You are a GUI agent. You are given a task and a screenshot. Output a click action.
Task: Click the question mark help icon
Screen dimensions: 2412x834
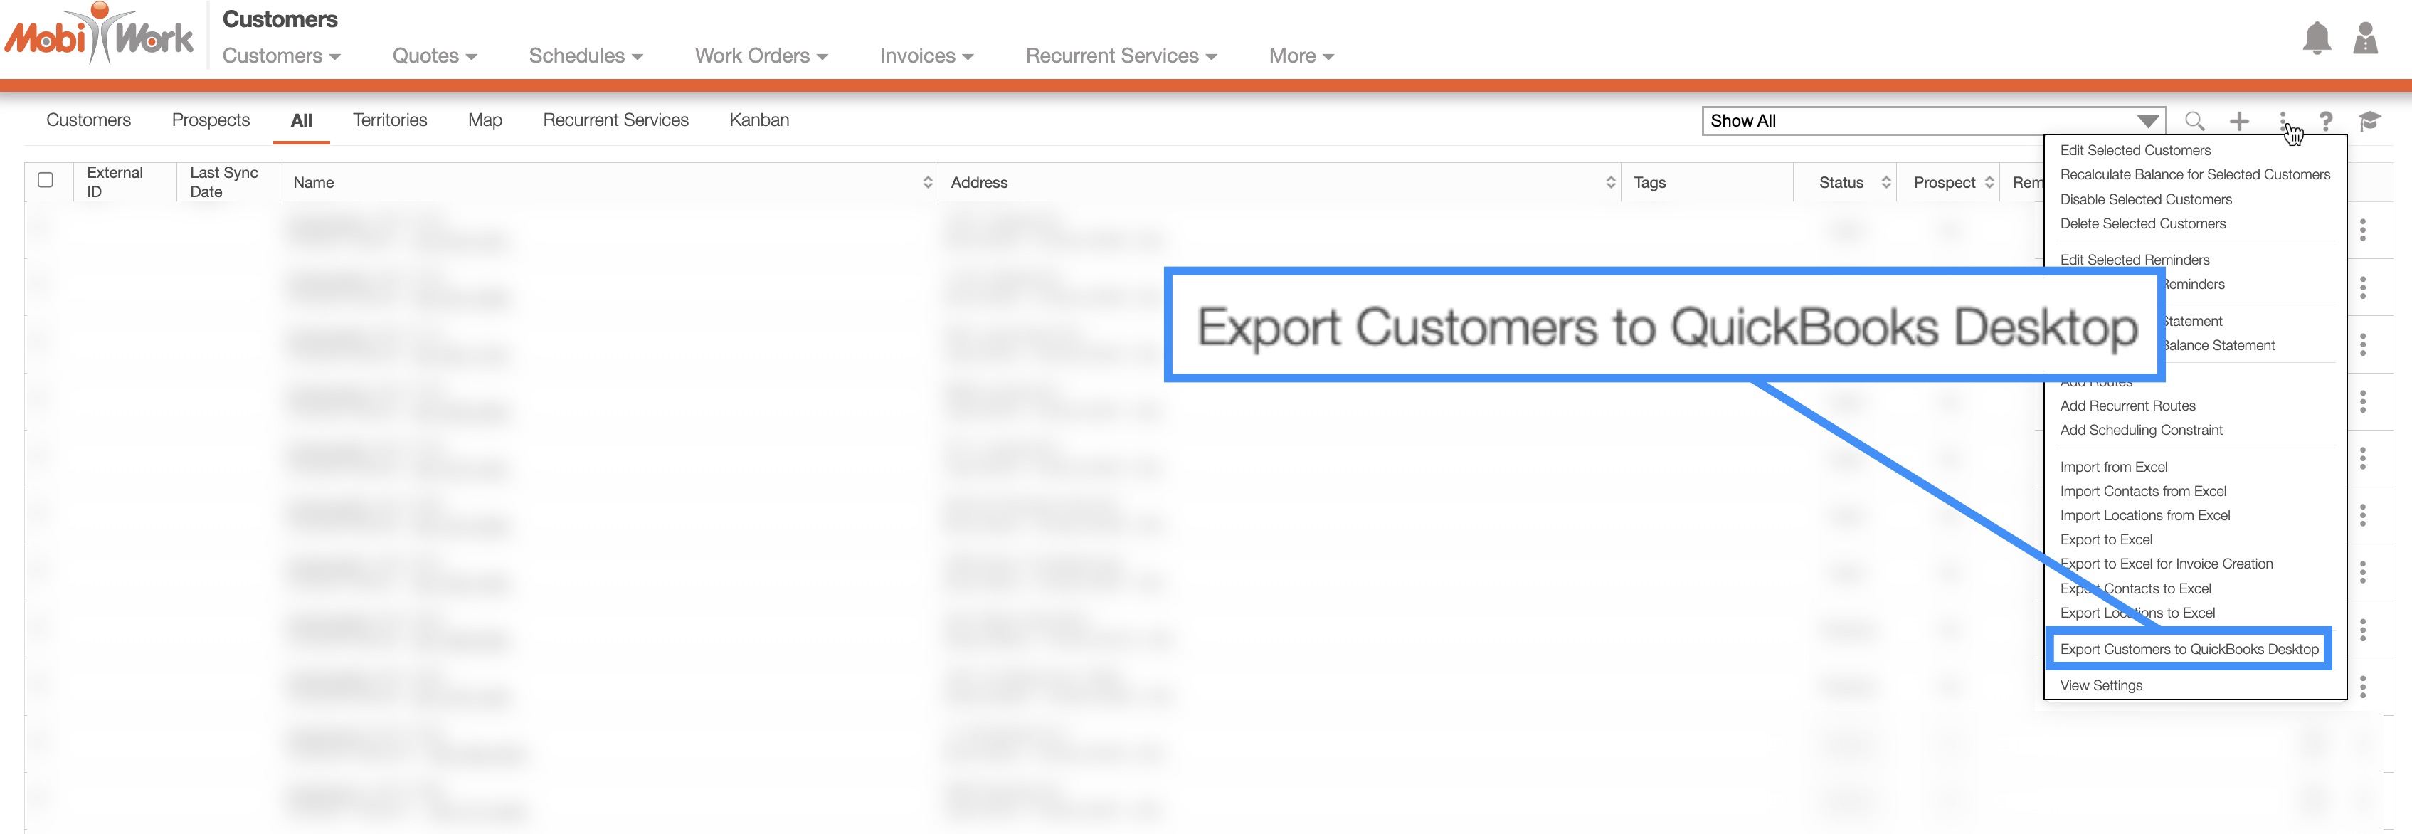pyautogui.click(x=2326, y=121)
